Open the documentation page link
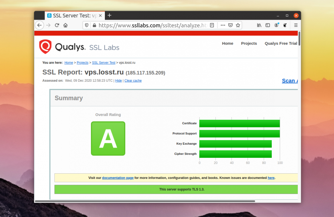The height and width of the screenshot is (217, 334). [x=118, y=178]
